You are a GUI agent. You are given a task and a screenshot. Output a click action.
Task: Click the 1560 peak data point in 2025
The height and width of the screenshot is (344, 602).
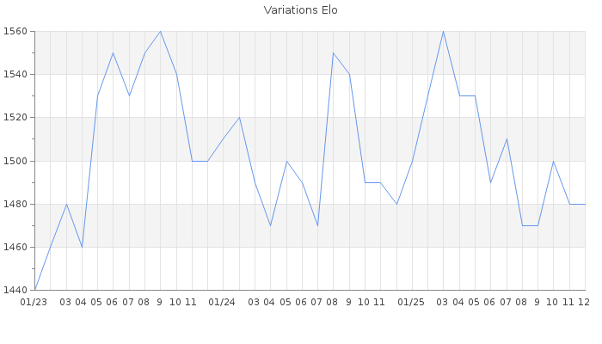(444, 31)
